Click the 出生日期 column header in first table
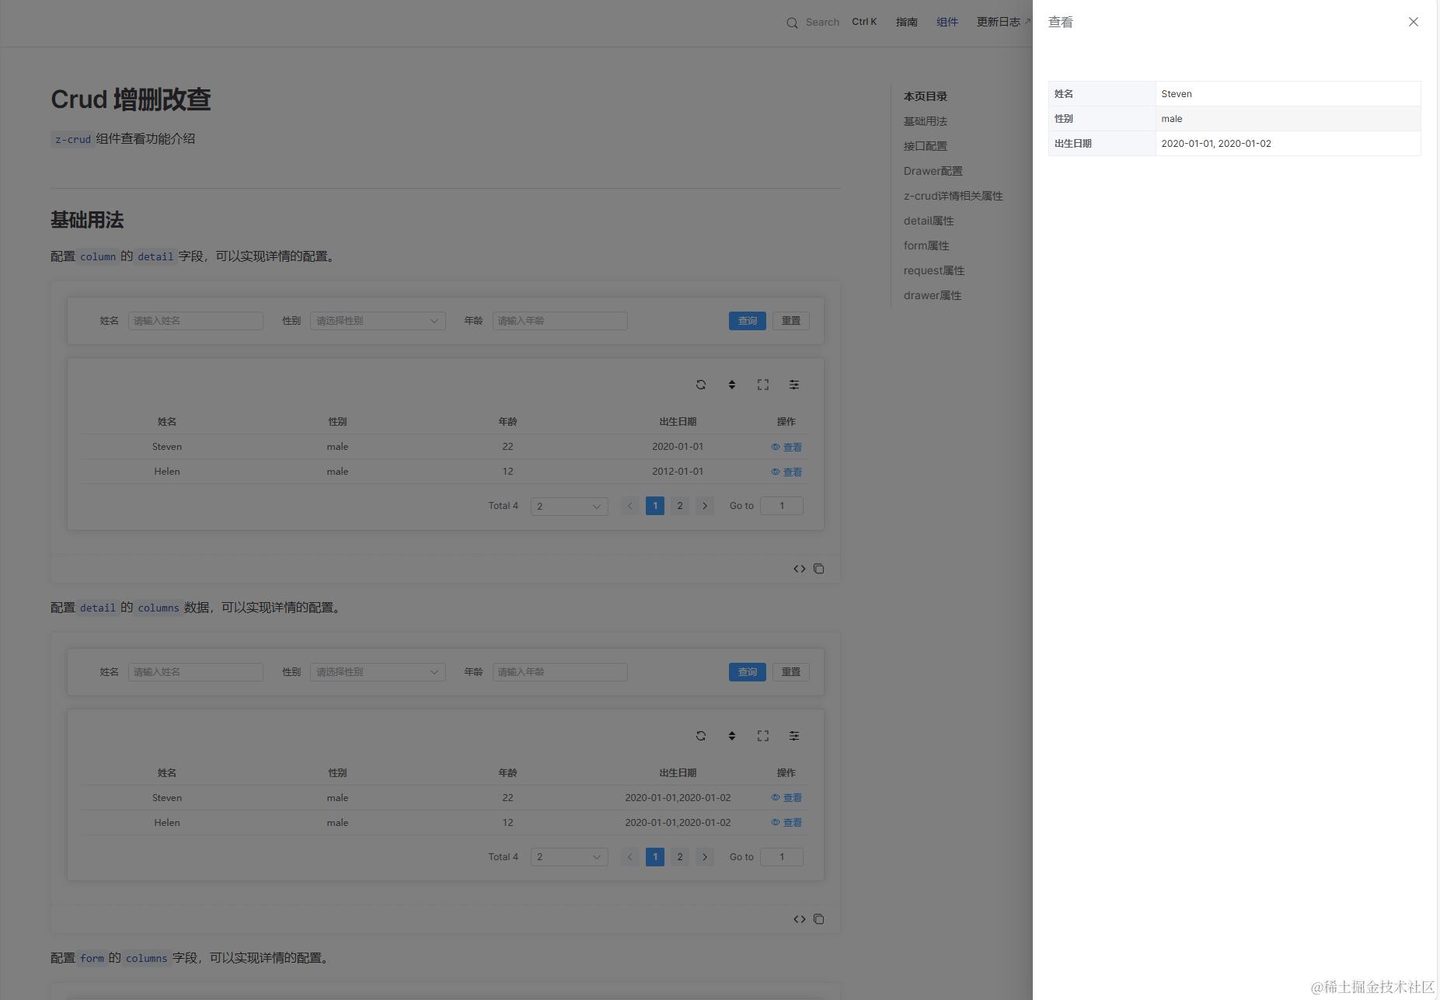This screenshot has height=1000, width=1440. [x=678, y=422]
